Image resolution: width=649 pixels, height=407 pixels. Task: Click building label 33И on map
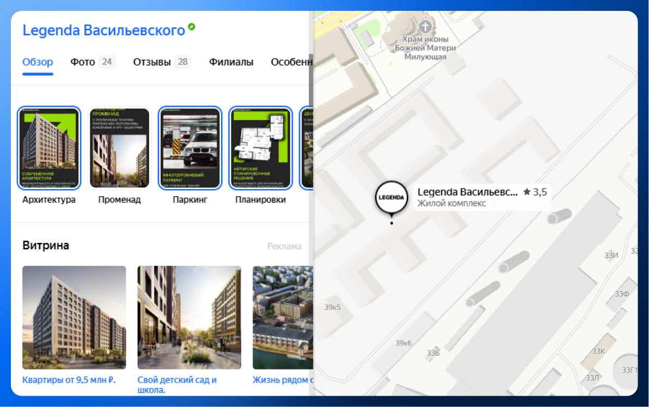611,255
